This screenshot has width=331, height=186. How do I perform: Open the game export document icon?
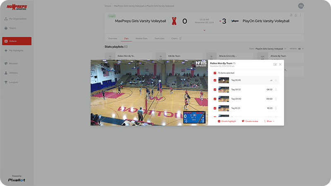coord(291,15)
